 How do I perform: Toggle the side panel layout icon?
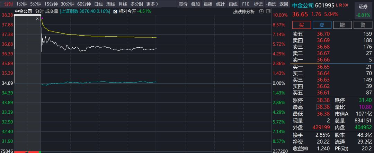[268, 11]
